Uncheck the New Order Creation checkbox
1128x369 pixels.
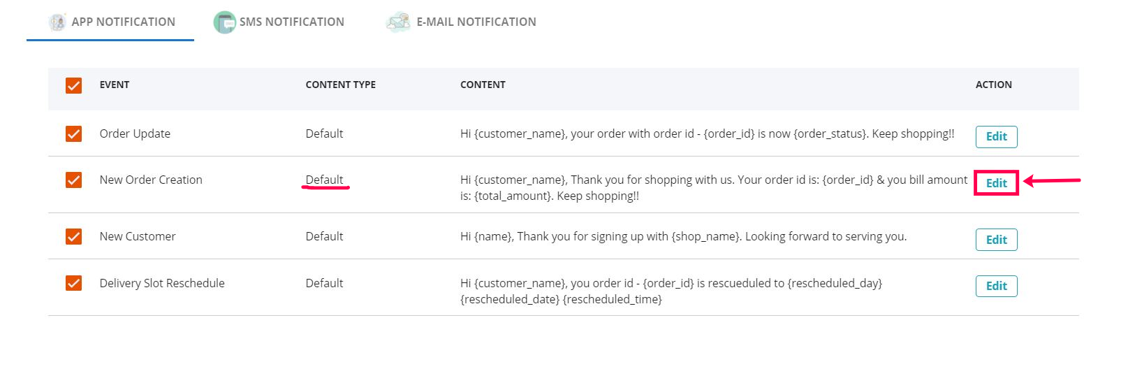[x=73, y=180]
